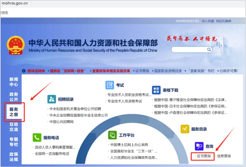The height and width of the screenshot is (167, 246).
Task: Click the national emblem logo
Action: coord(16,45)
